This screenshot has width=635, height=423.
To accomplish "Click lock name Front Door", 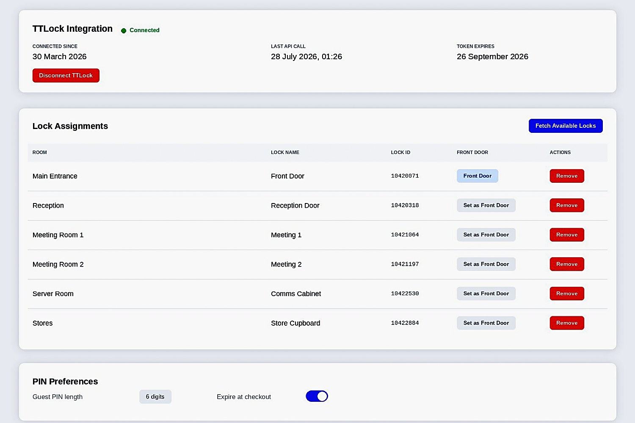I will click(287, 176).
